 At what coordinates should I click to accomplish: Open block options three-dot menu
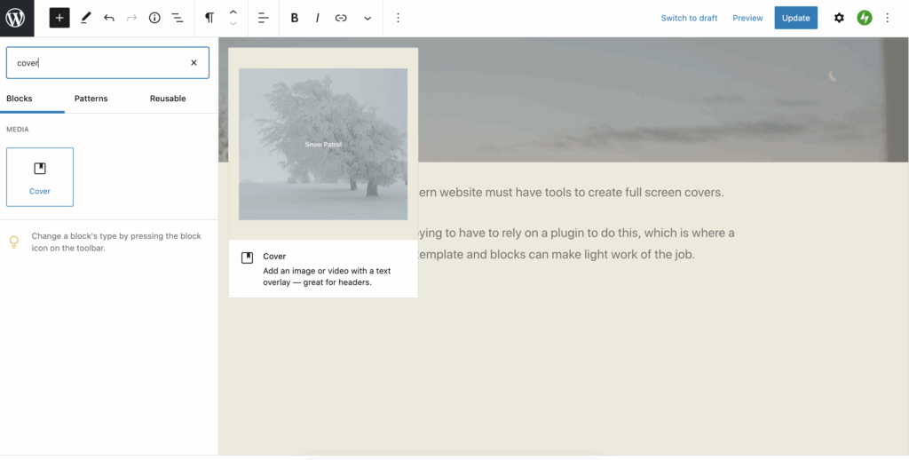coord(398,18)
